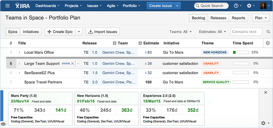Open details link for Large Team Support
This screenshot has width=273, height=128.
pos(66,63)
